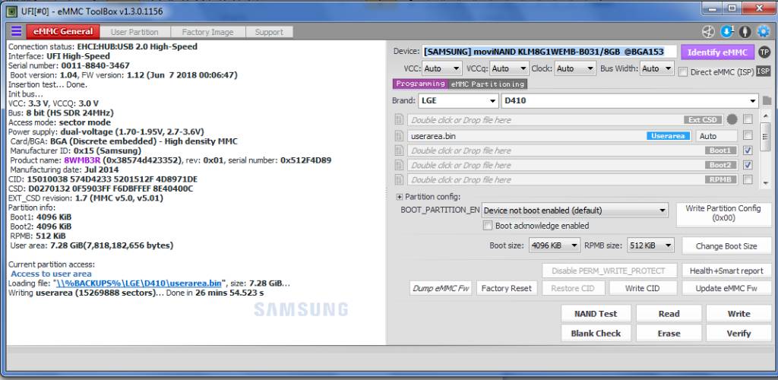This screenshot has width=778, height=380.
Task: Click the file icon of the userarea.bin row
Action: click(398, 135)
